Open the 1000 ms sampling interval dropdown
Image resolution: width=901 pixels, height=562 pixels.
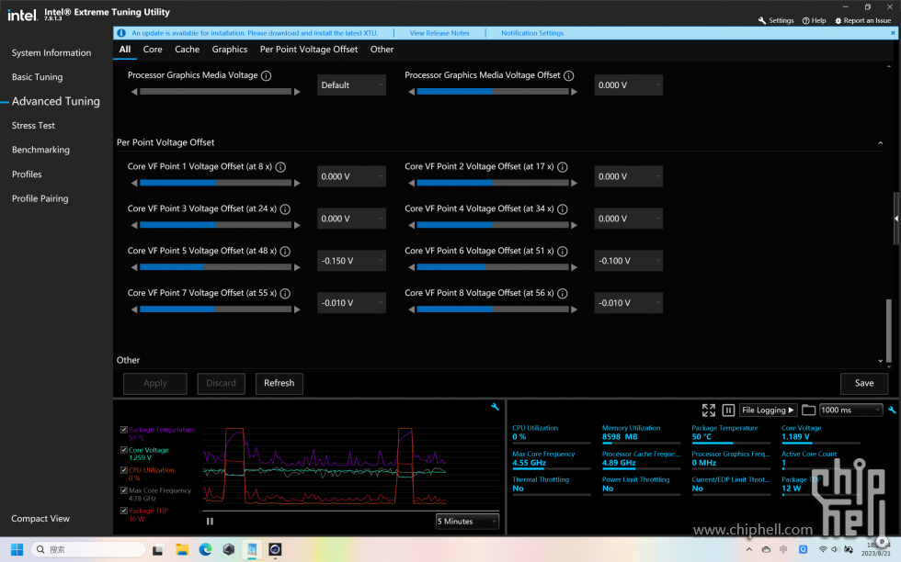pyautogui.click(x=850, y=410)
